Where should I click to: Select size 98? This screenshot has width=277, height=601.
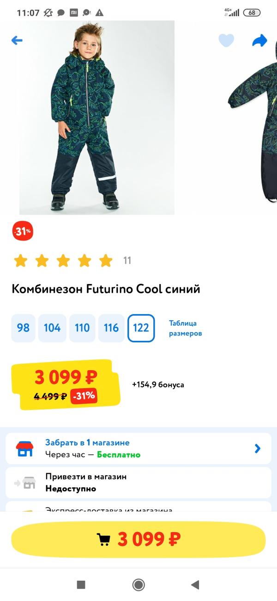[23, 328]
